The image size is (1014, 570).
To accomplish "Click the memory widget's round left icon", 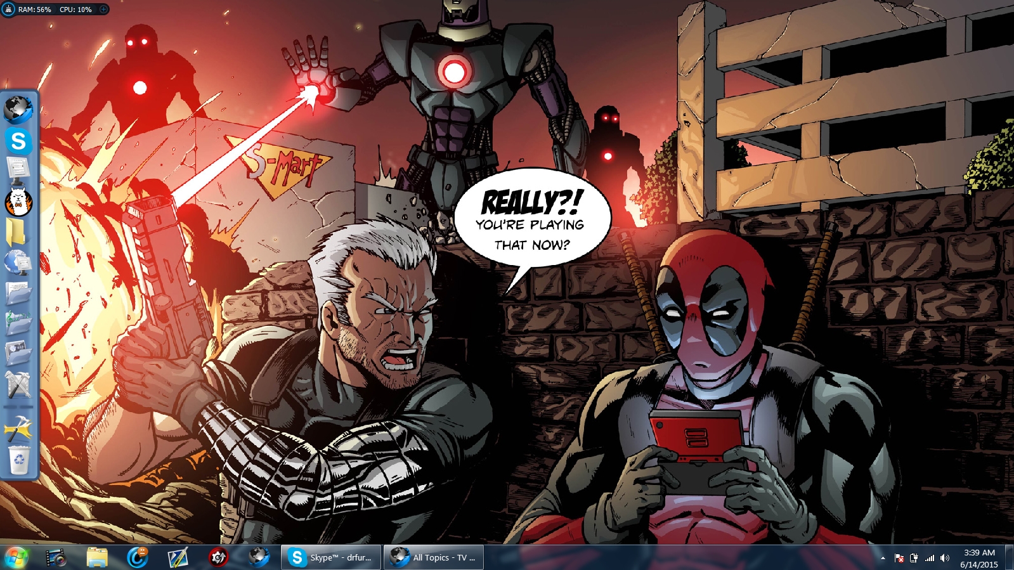I will point(8,10).
